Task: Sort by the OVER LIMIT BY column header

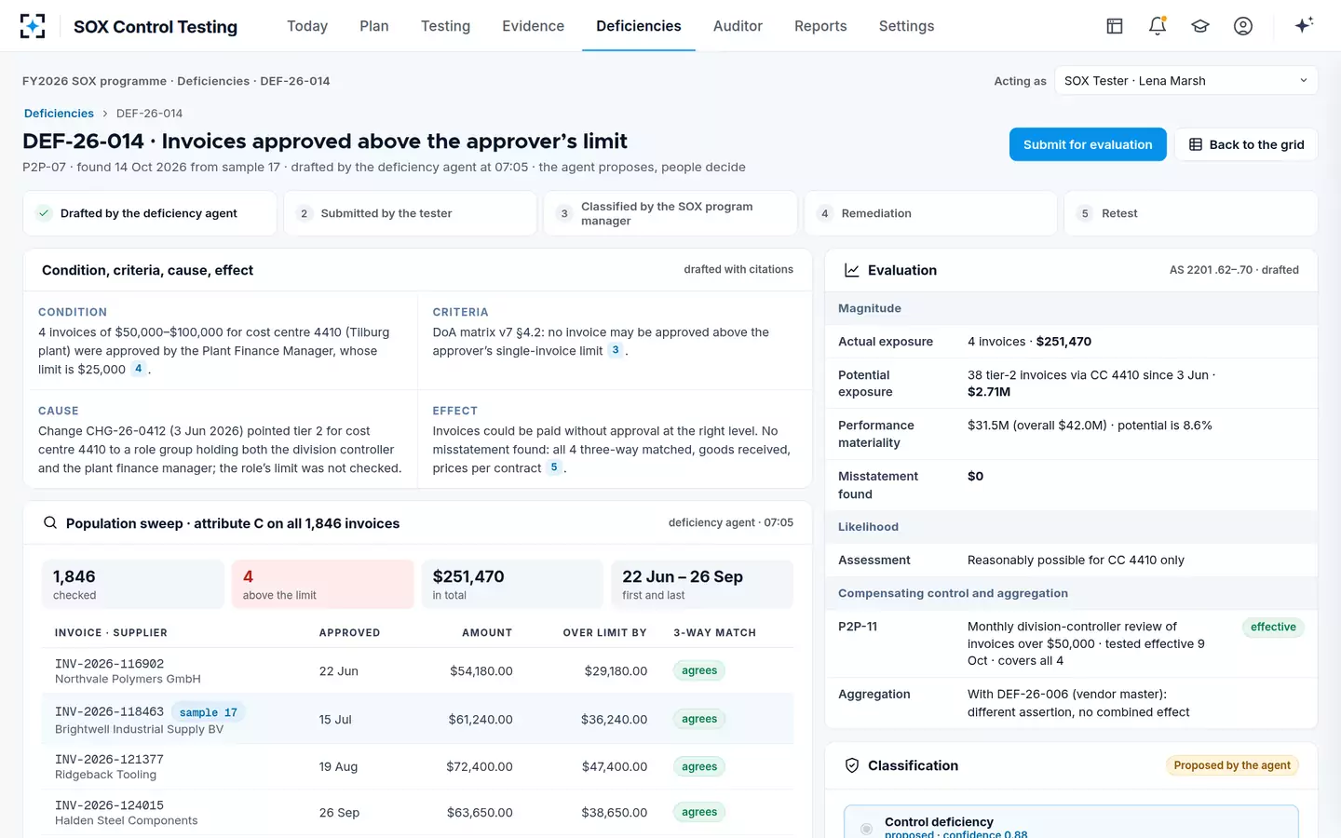Action: point(604,632)
